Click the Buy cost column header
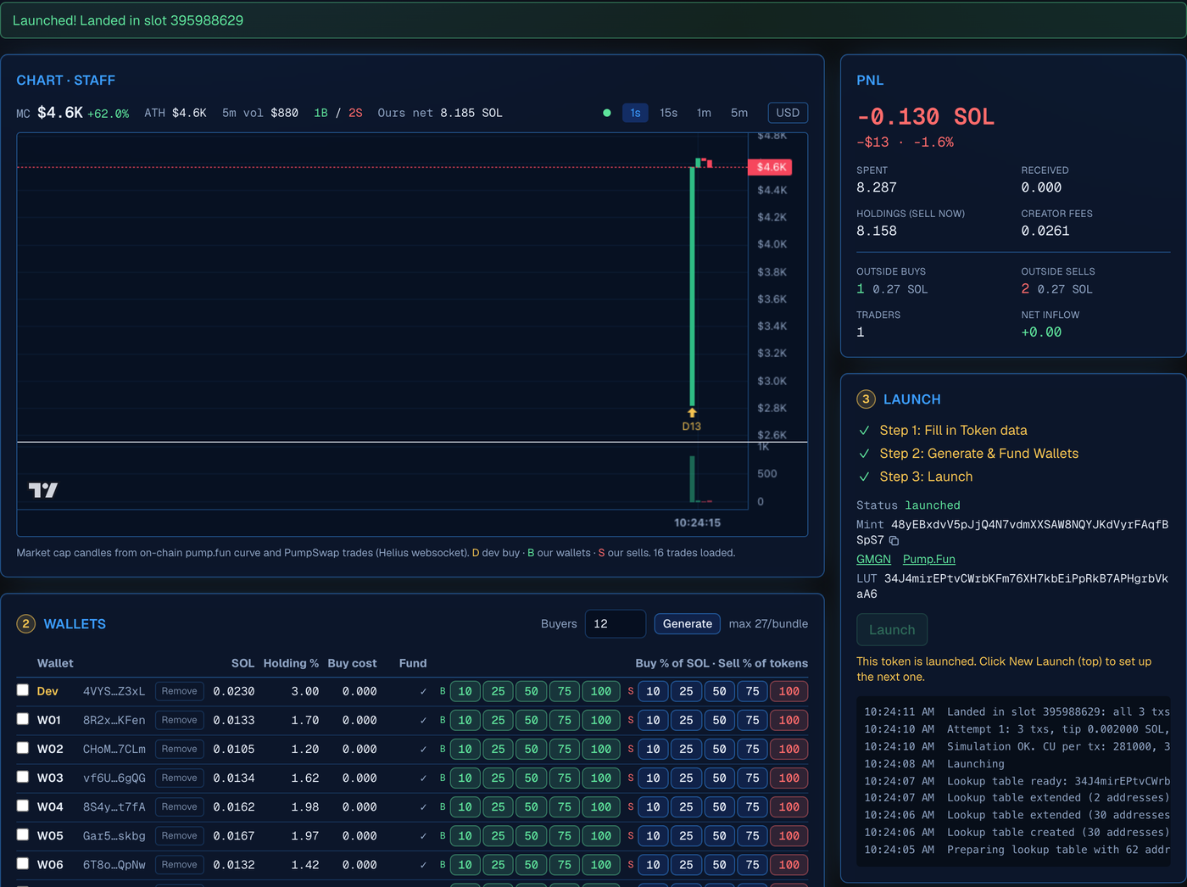The image size is (1187, 887). pos(352,663)
